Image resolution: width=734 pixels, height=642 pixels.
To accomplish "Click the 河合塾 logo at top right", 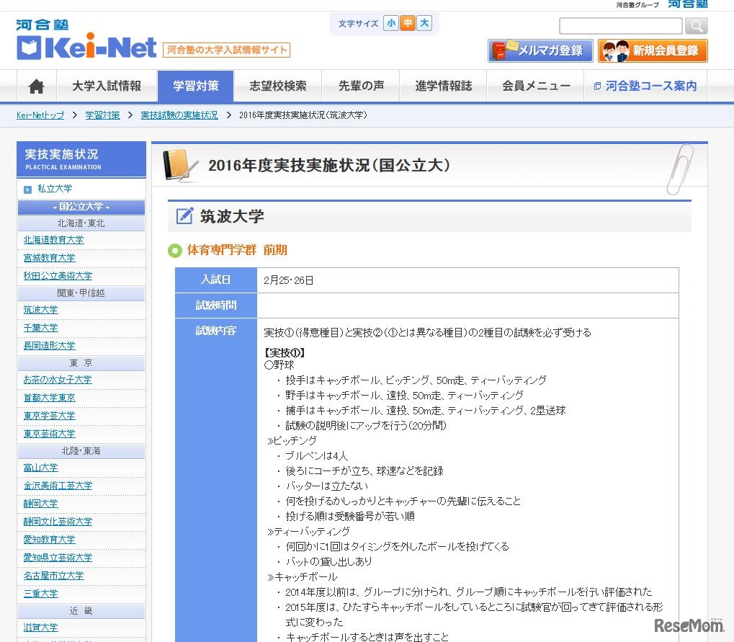I will pos(686,5).
